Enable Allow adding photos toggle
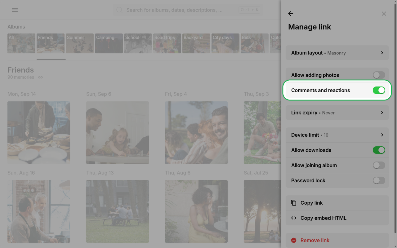The image size is (397, 248). (379, 75)
